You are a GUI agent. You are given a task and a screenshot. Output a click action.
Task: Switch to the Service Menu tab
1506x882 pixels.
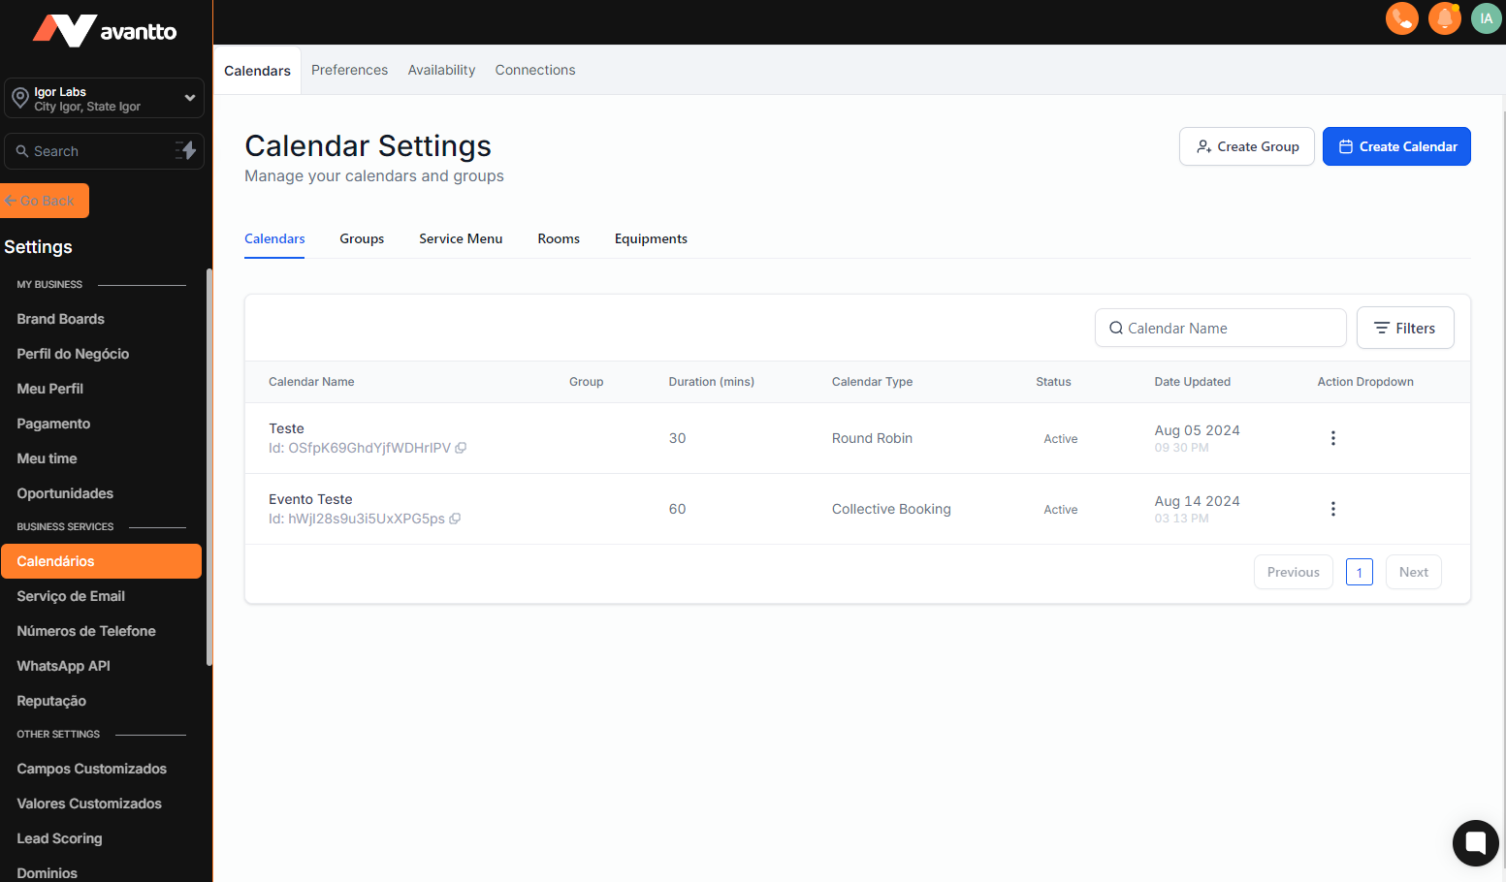[461, 238]
